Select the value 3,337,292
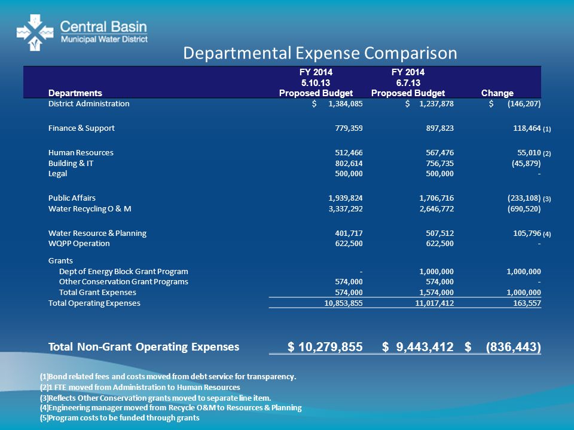 point(346,208)
